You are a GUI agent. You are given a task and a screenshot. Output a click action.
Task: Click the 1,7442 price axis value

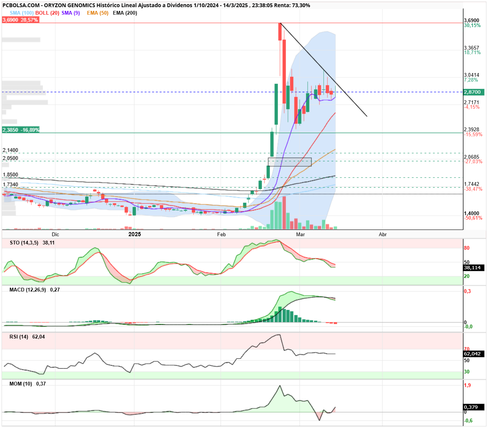472,184
